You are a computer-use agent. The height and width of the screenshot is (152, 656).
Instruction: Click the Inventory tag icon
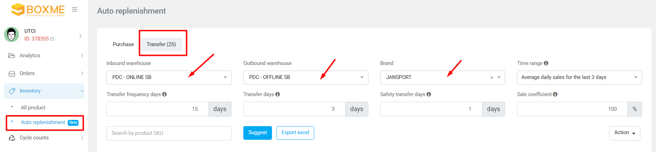pos(12,91)
